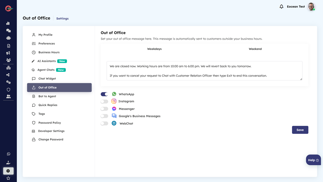Click the shield icon in left sidebar

point(8,90)
